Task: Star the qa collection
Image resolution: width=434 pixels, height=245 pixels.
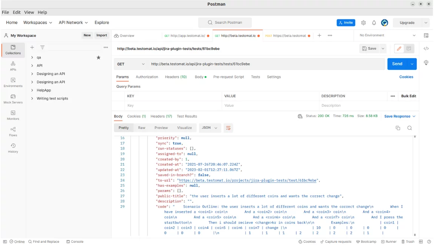Action: (x=98, y=57)
